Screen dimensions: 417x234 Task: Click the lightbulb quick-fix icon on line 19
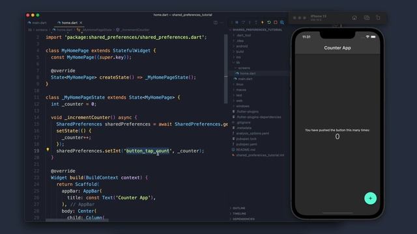point(48,150)
